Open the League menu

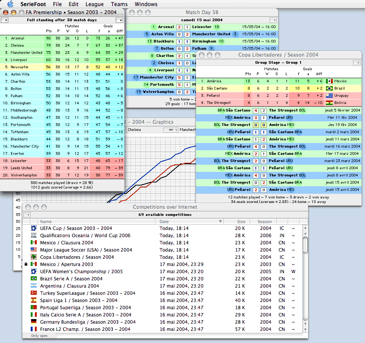(x=94, y=4)
